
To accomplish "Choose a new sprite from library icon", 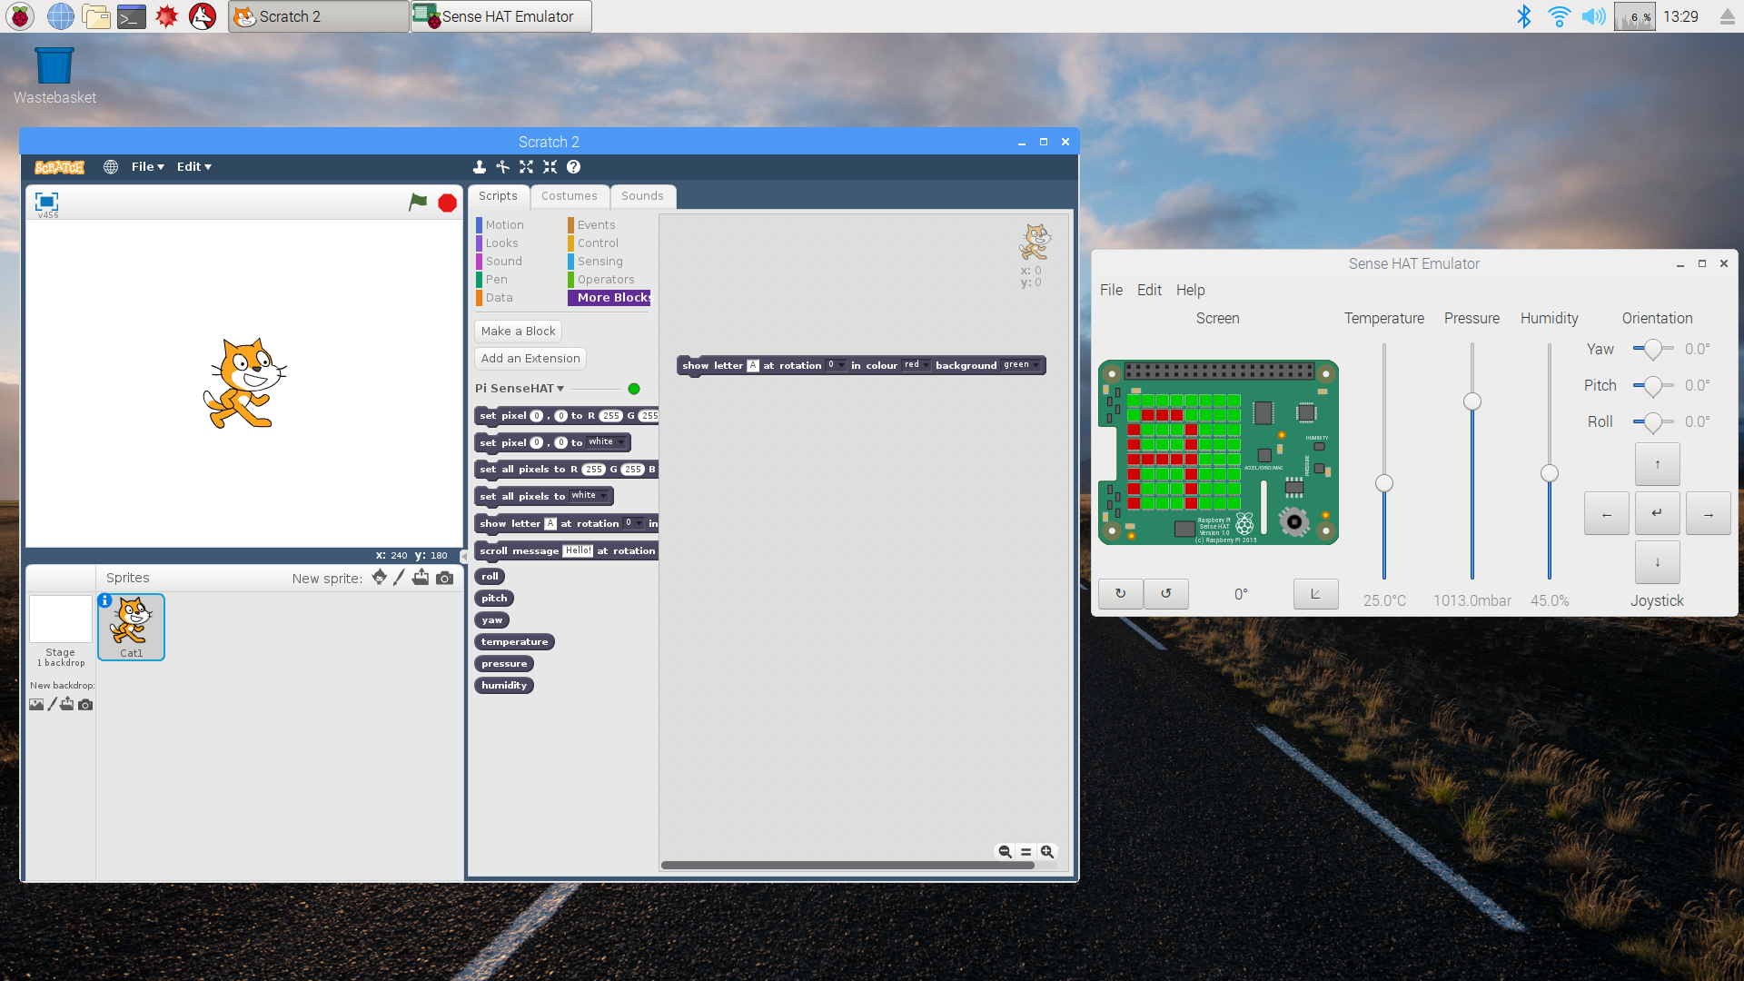I will 379,577.
